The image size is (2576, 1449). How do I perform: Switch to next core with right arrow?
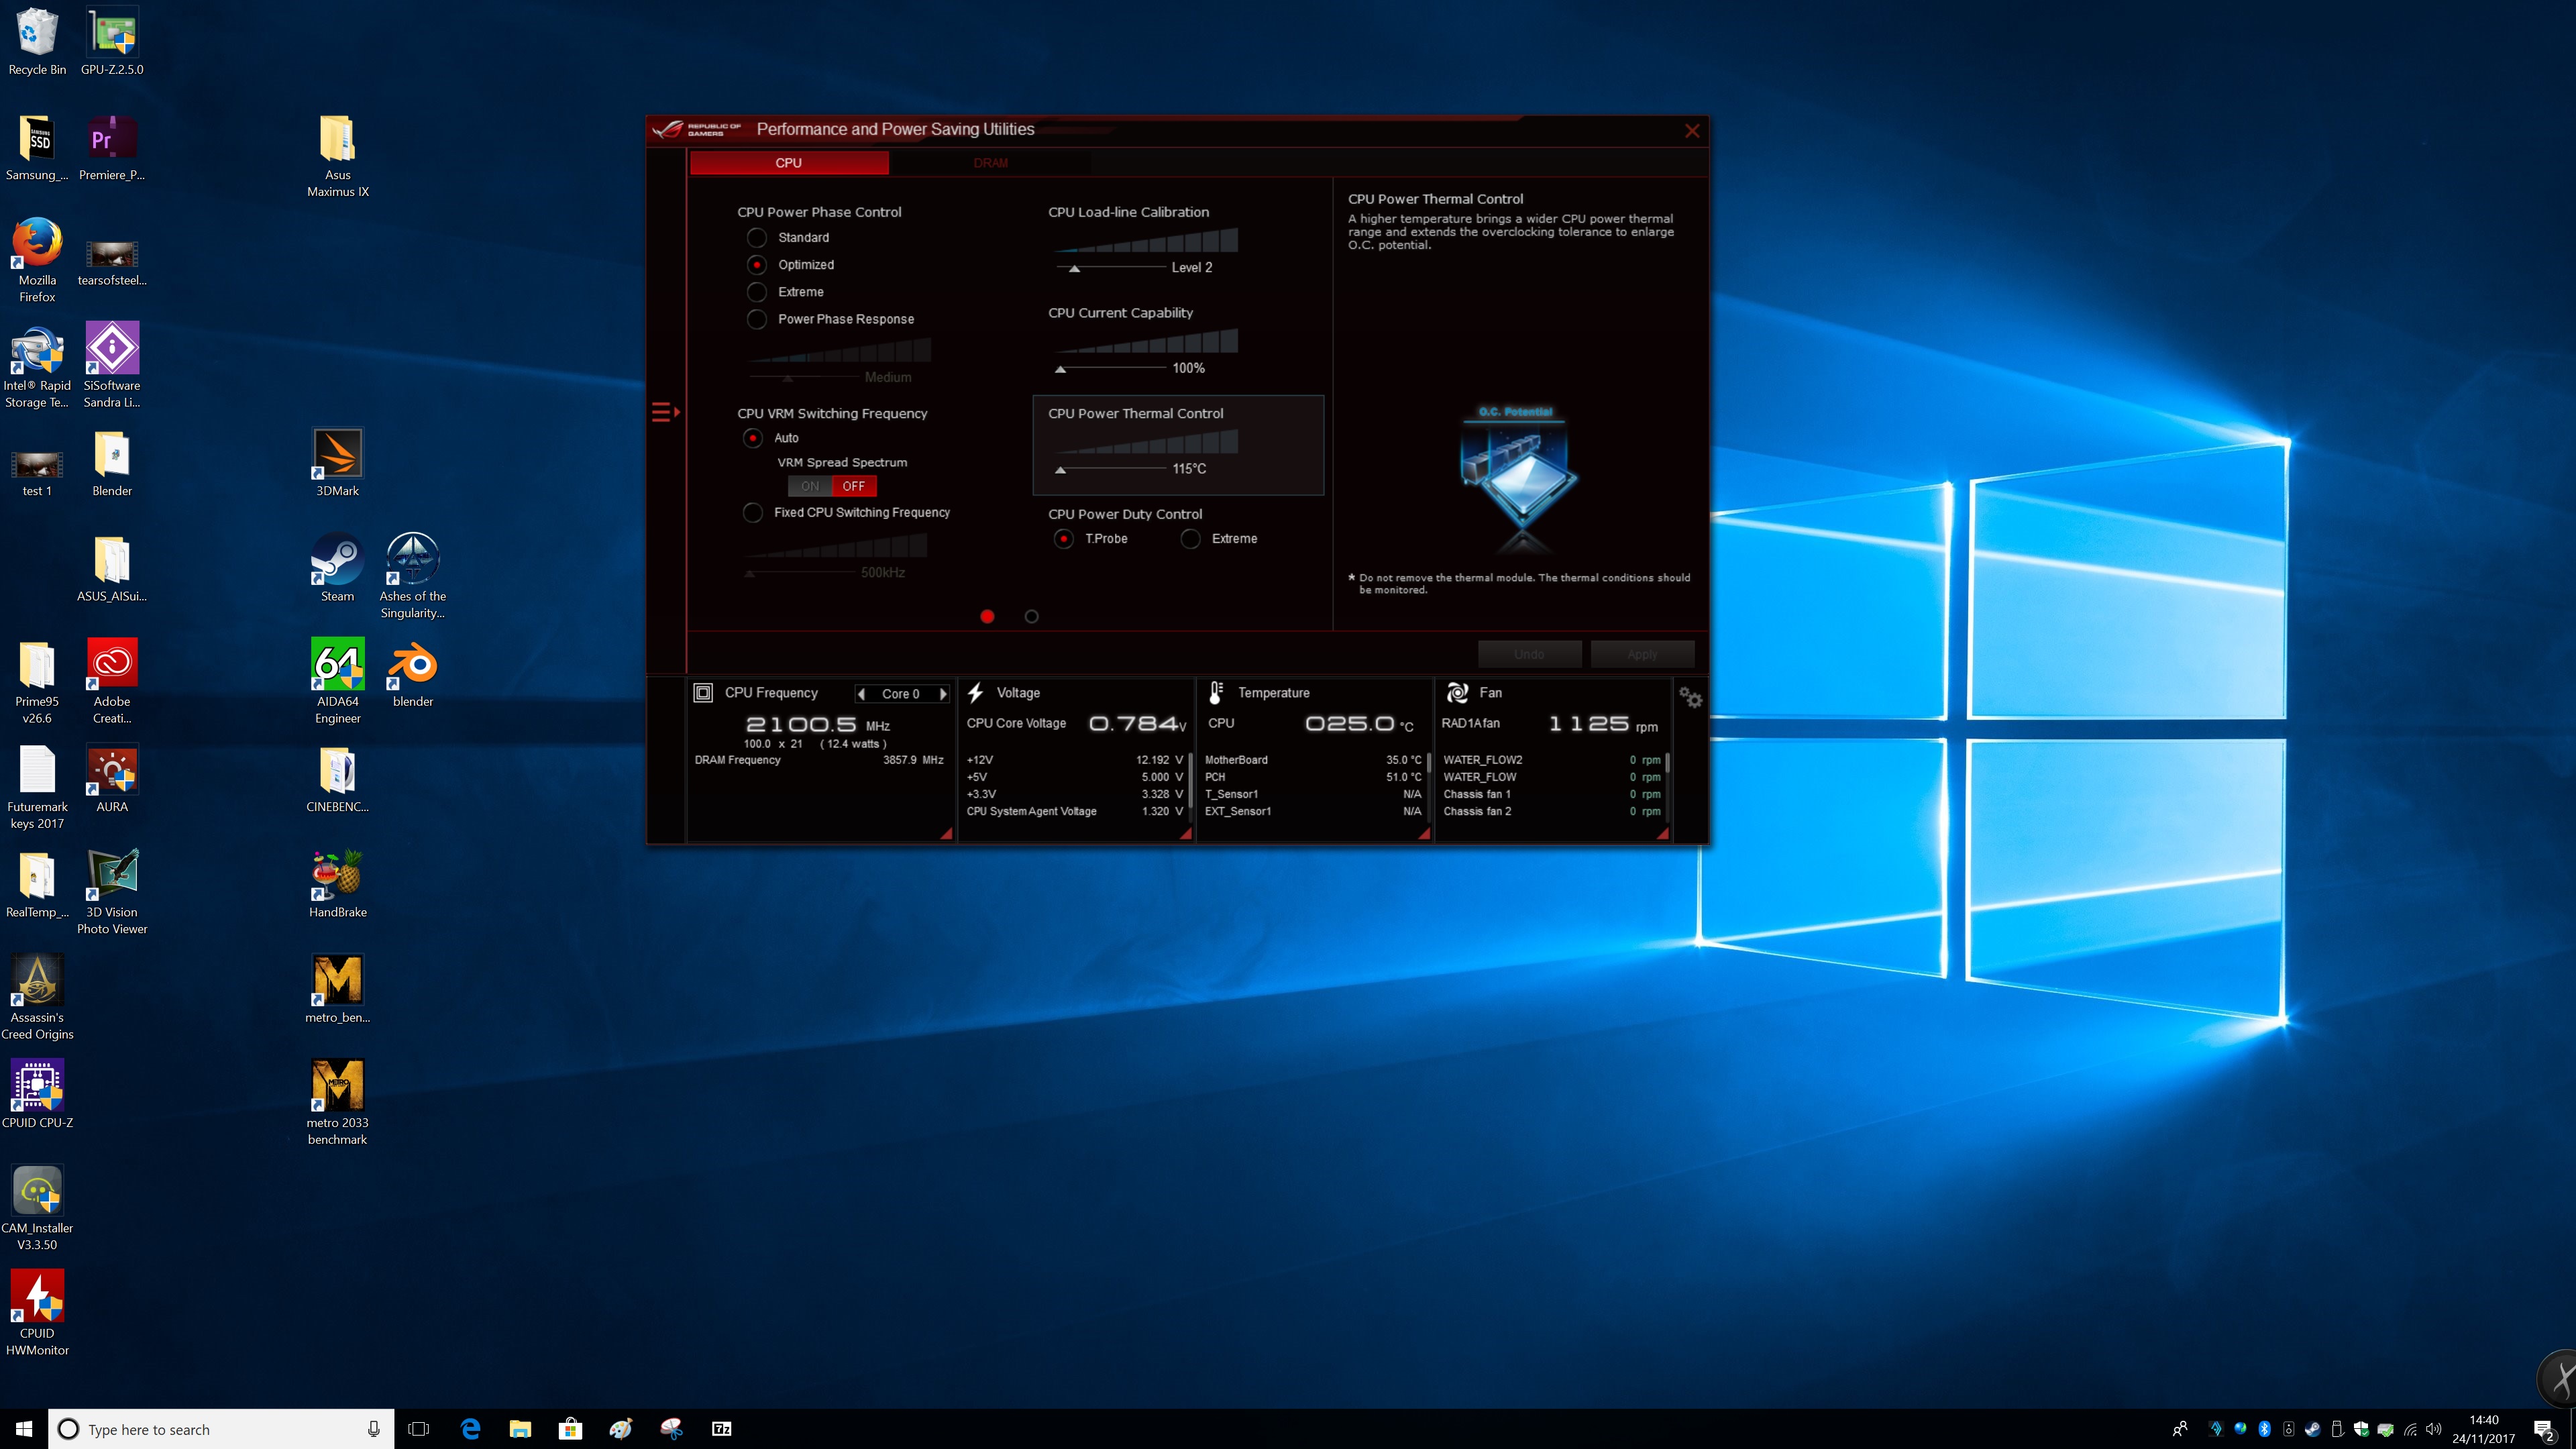(942, 693)
